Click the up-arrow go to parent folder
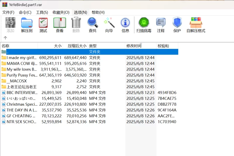234x156 pixels. coord(5,38)
